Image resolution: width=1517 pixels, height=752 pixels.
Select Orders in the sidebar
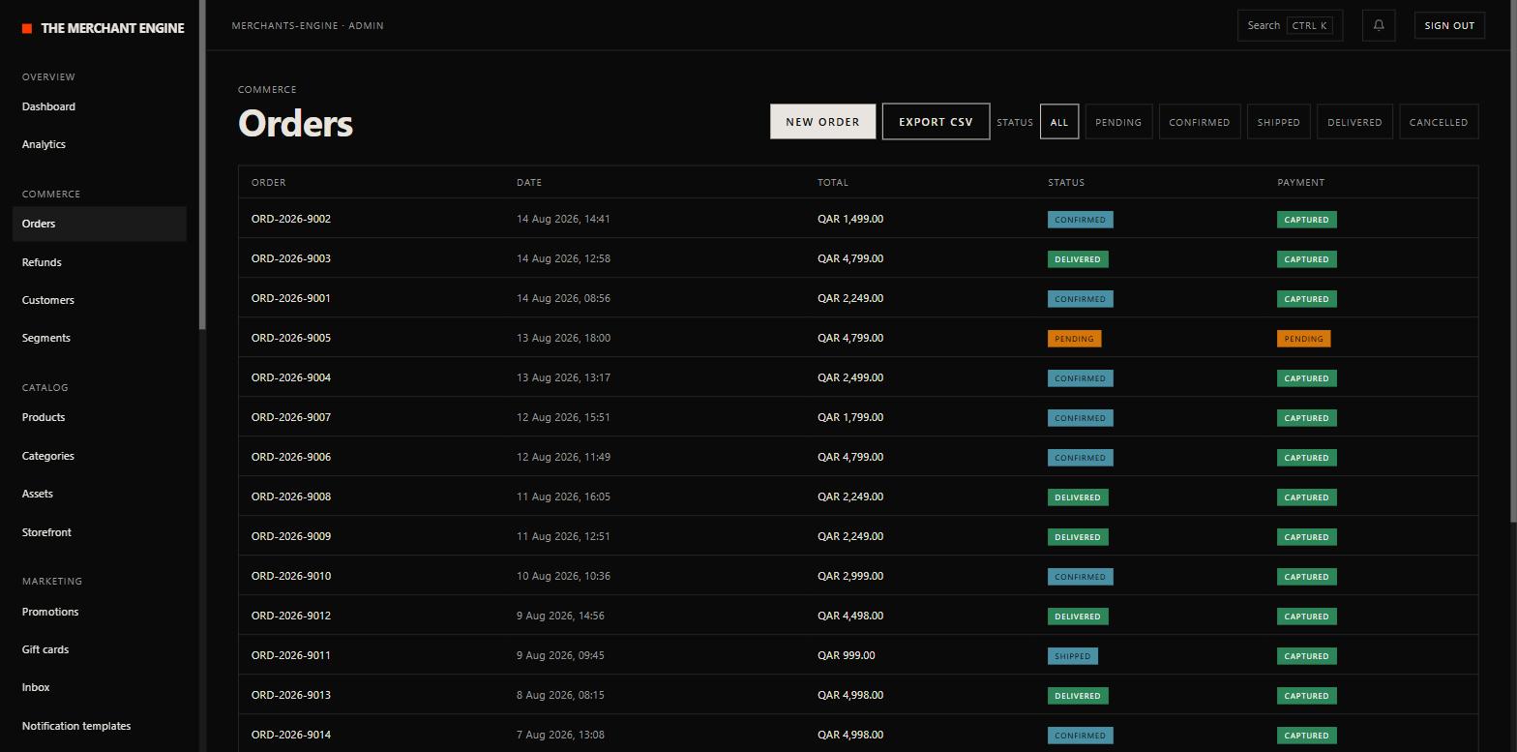coord(99,224)
